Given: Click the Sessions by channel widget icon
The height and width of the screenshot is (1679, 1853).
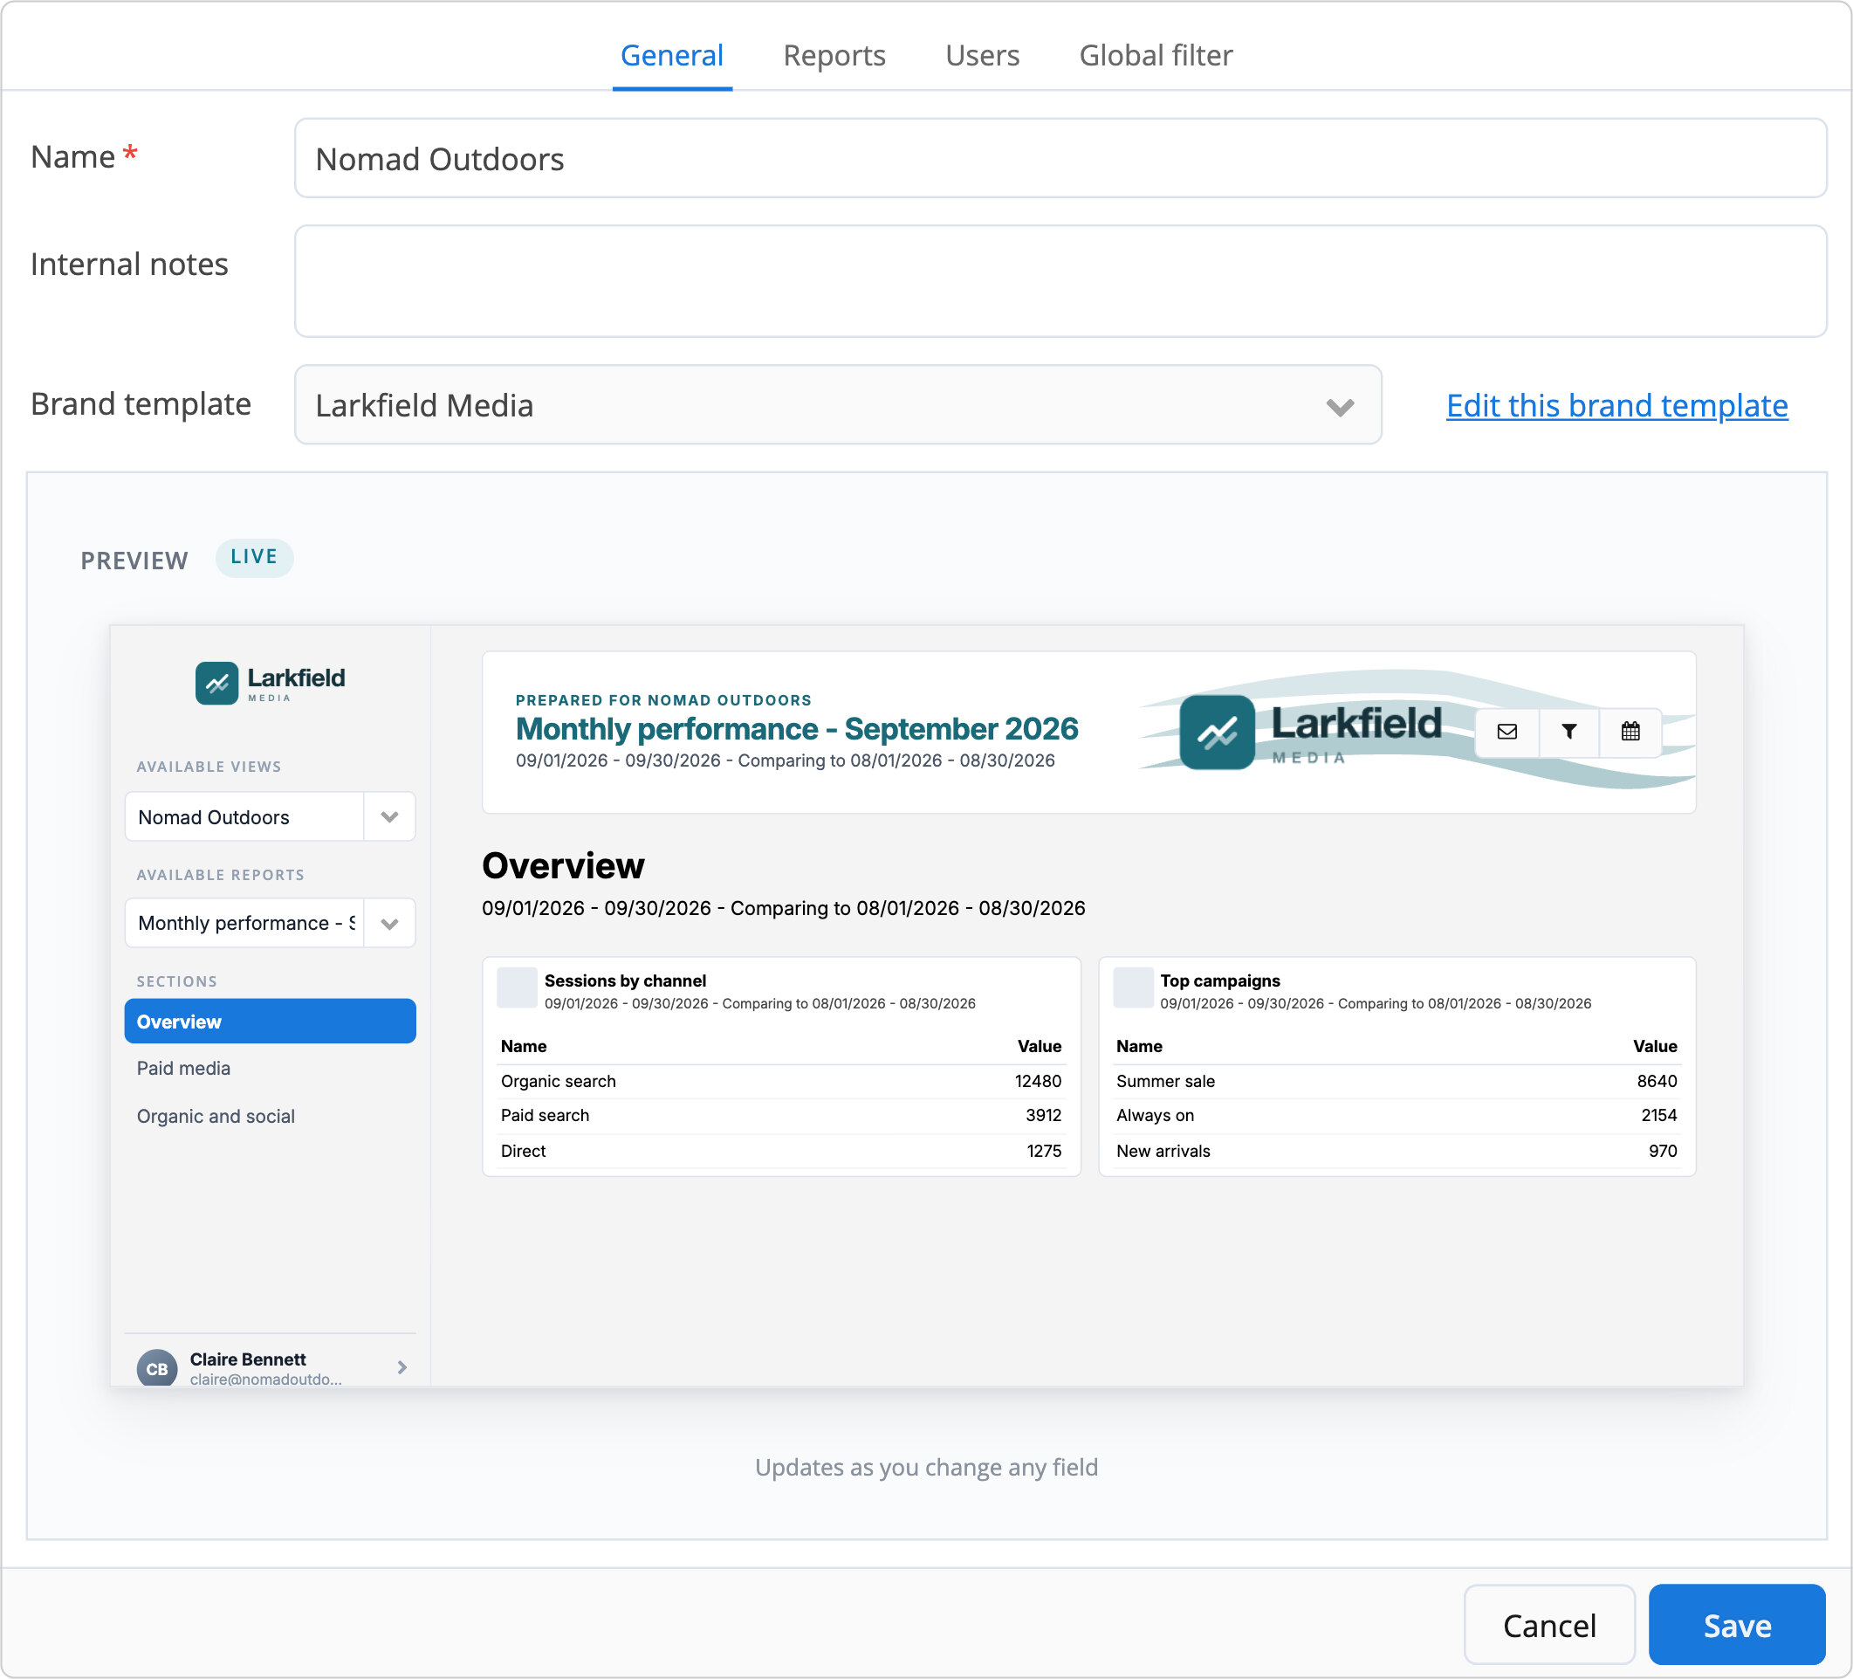Looking at the screenshot, I should [517, 988].
